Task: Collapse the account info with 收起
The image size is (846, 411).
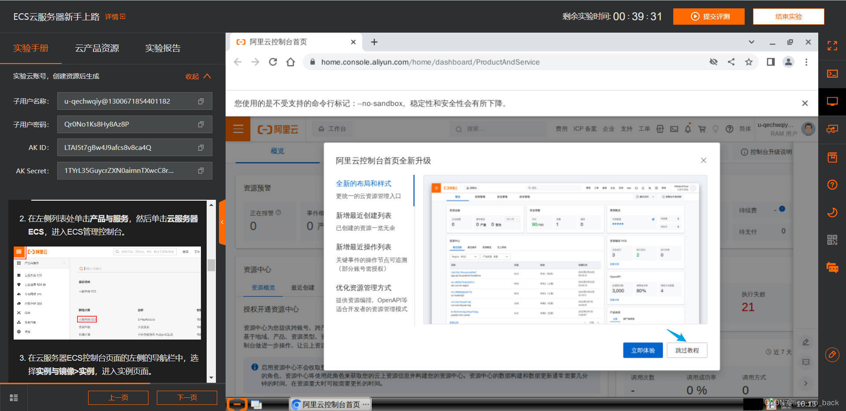Action: pos(198,76)
